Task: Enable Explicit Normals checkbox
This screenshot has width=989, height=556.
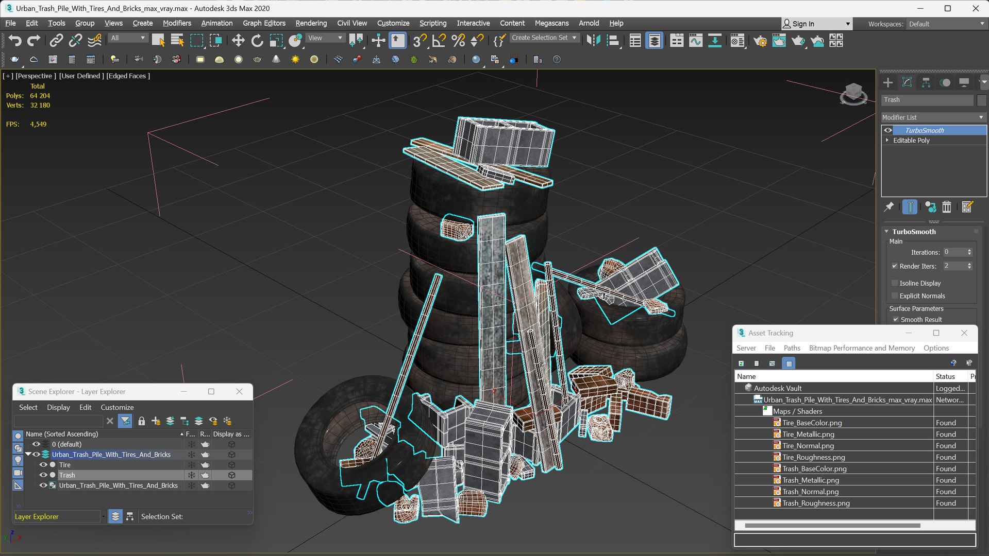Action: click(895, 296)
